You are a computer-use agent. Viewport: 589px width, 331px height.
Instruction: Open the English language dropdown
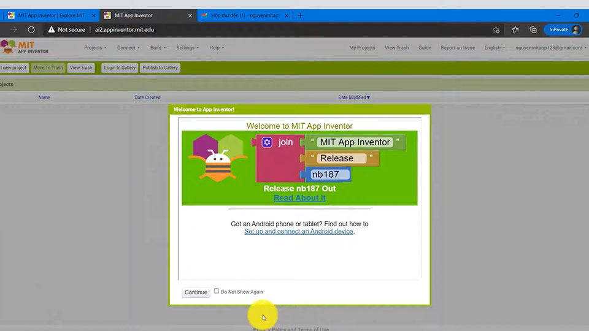(495, 48)
